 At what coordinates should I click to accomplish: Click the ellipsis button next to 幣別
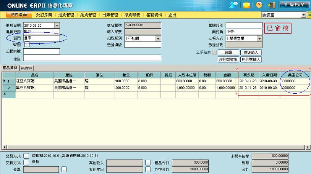tap(27, 45)
